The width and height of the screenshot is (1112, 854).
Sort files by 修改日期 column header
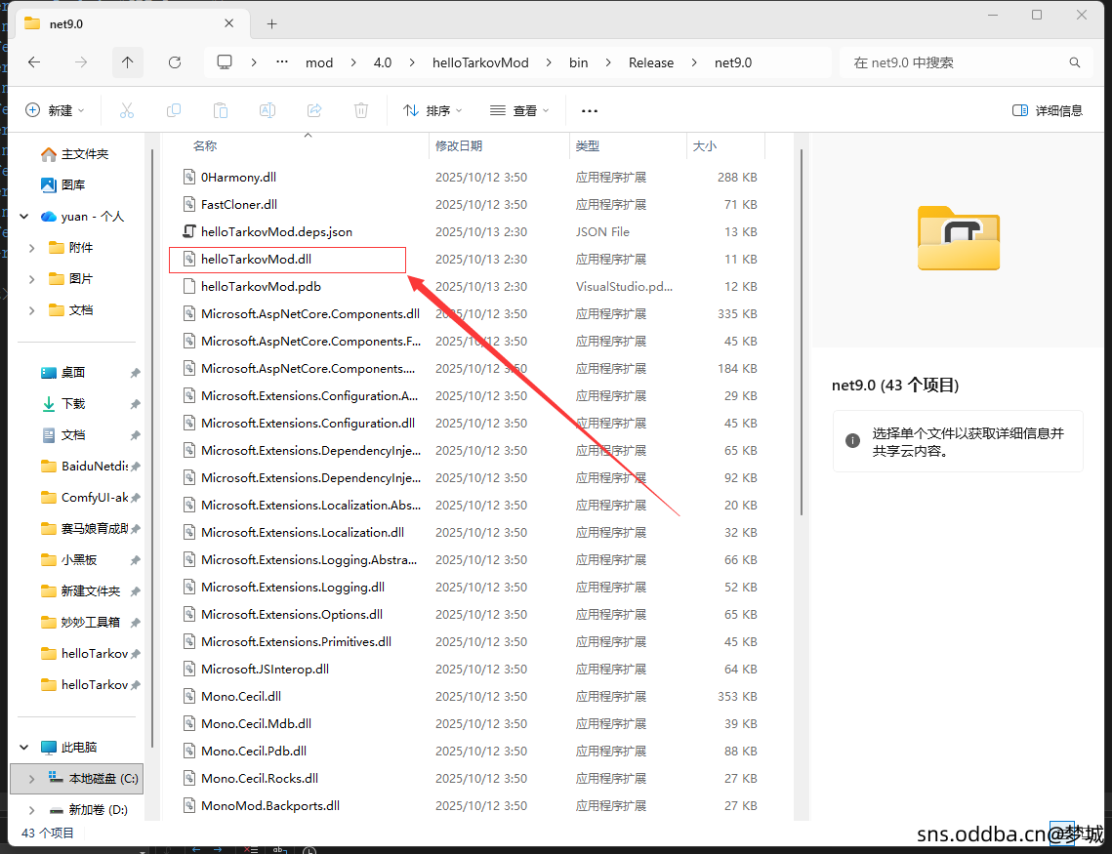(x=459, y=145)
